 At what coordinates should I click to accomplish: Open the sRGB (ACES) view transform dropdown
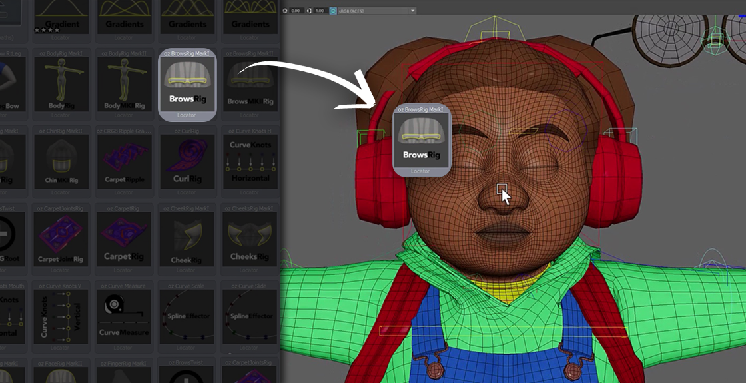coord(377,10)
